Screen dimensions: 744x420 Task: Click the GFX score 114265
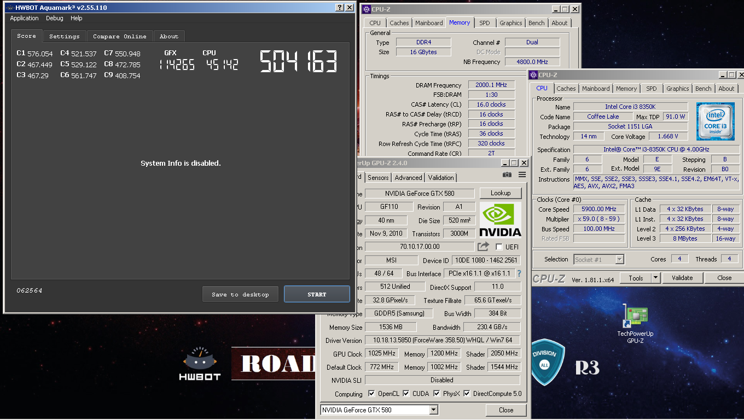[x=177, y=65]
